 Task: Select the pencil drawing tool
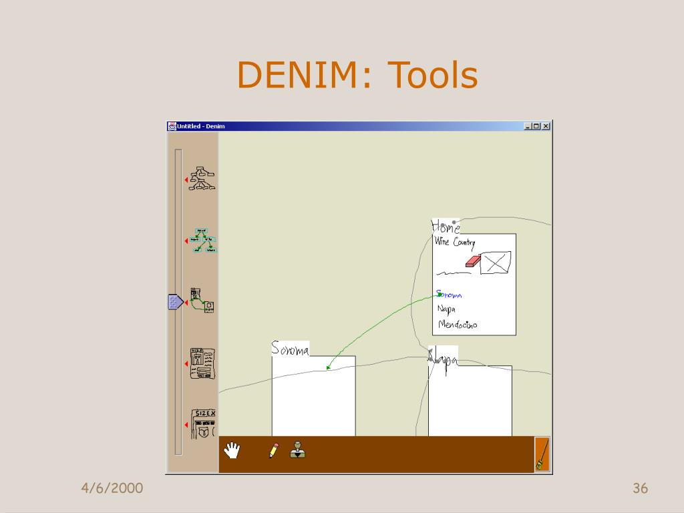click(274, 450)
